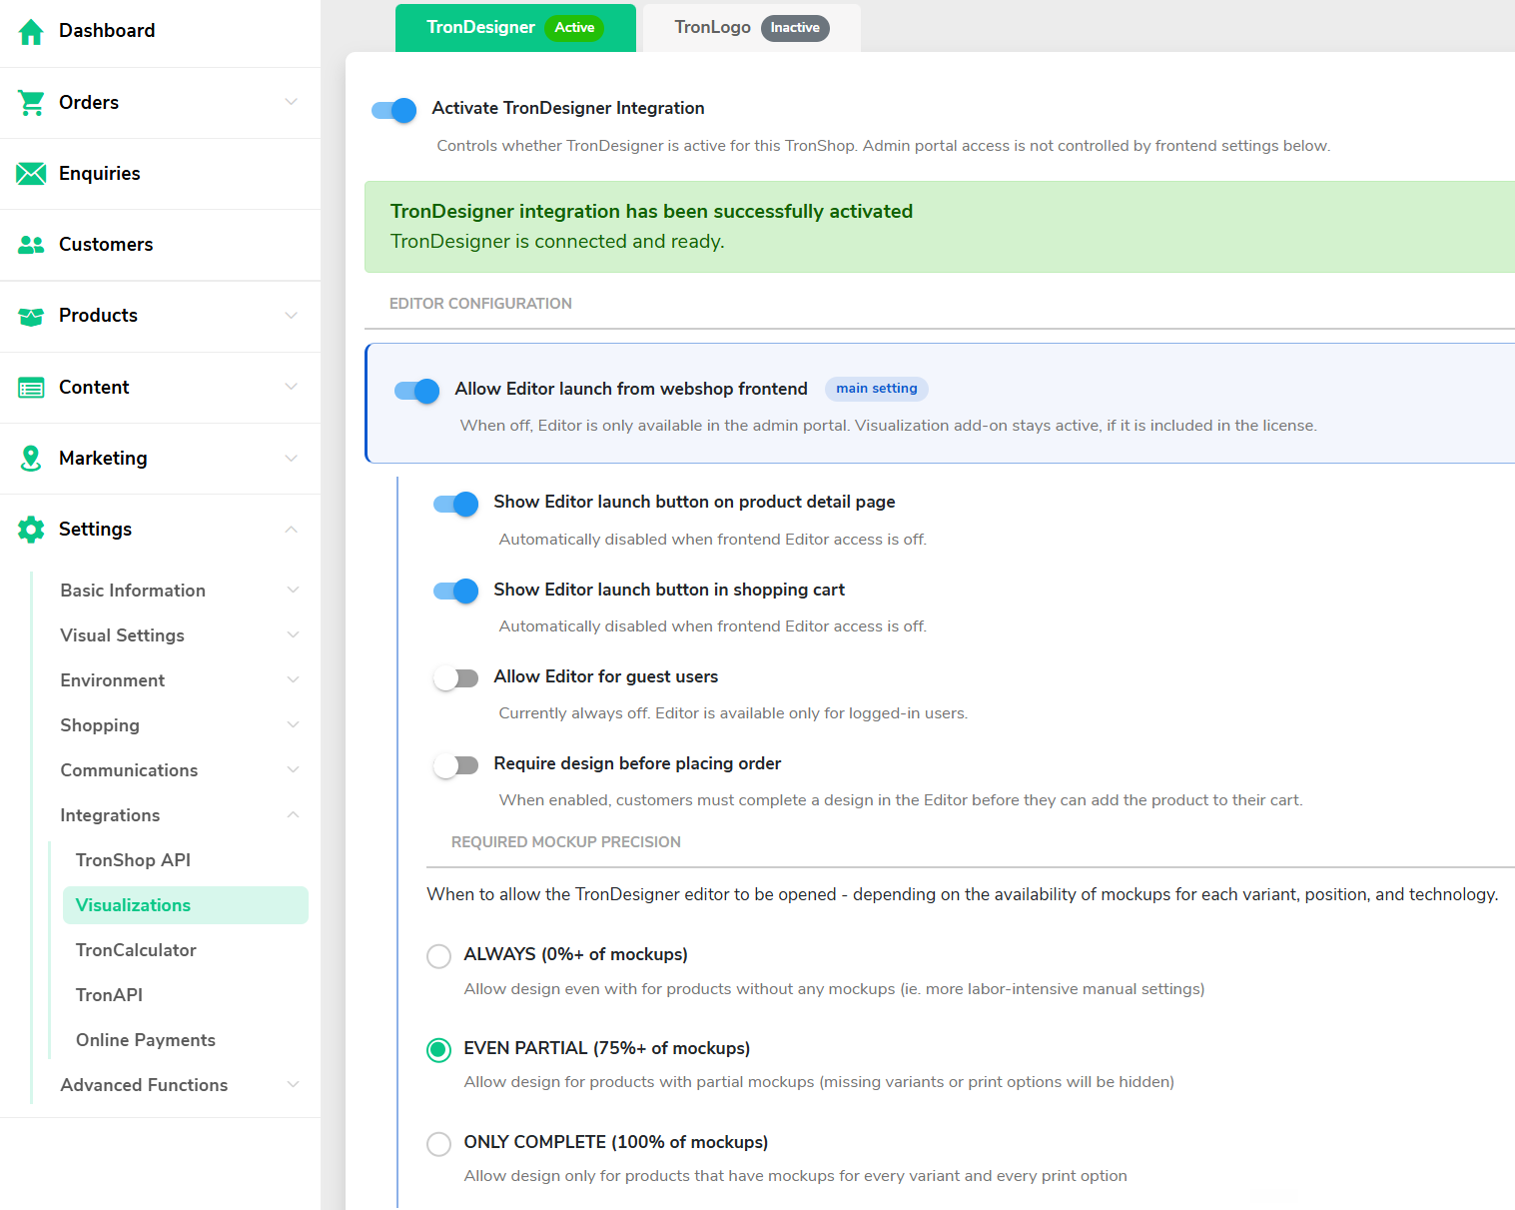
Task: Expand Communications submenu chevron
Action: (x=294, y=770)
